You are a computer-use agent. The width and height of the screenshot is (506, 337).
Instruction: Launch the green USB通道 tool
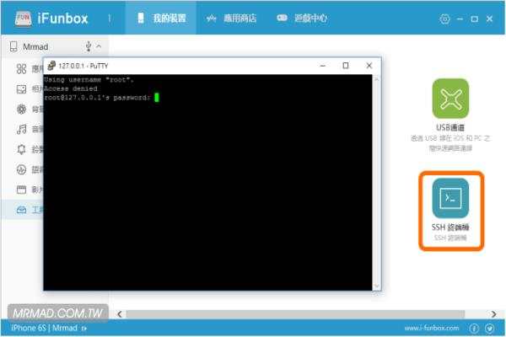pyautogui.click(x=450, y=99)
